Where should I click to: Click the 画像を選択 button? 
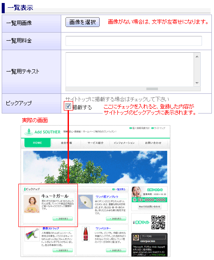pyautogui.click(x=83, y=22)
